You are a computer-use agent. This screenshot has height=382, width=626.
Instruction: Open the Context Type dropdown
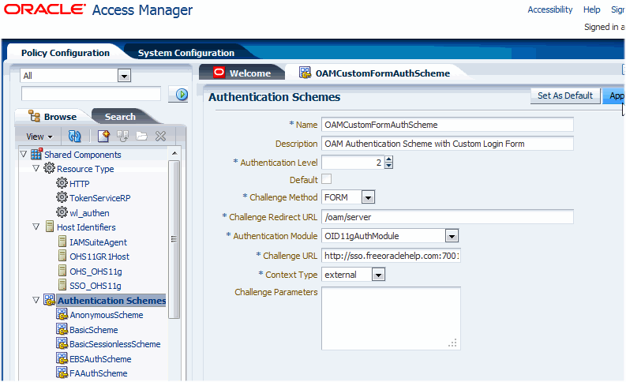click(x=378, y=275)
